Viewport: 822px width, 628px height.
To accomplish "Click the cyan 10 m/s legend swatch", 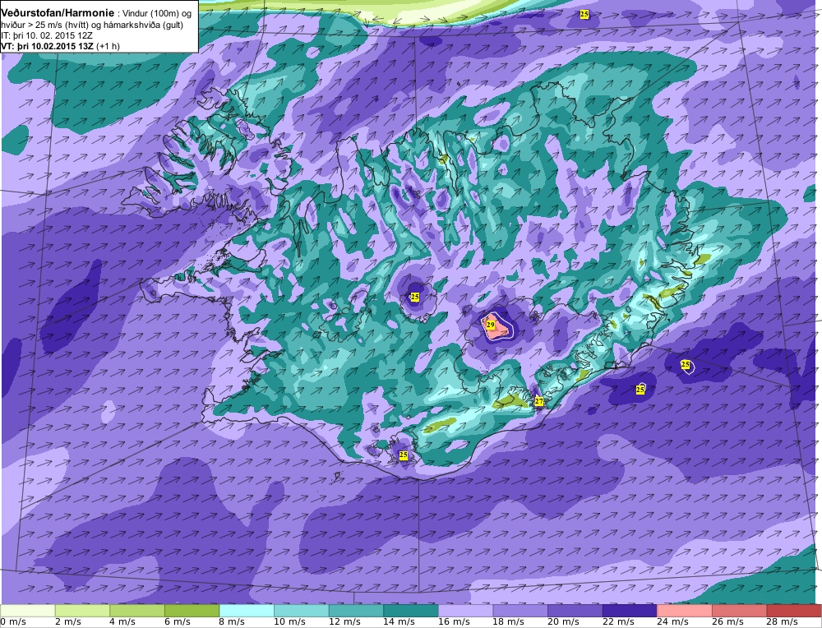I will click(302, 611).
